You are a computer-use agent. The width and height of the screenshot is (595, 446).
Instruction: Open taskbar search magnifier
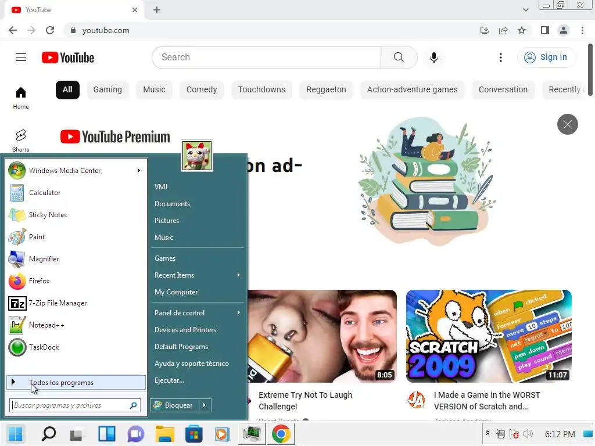point(49,434)
